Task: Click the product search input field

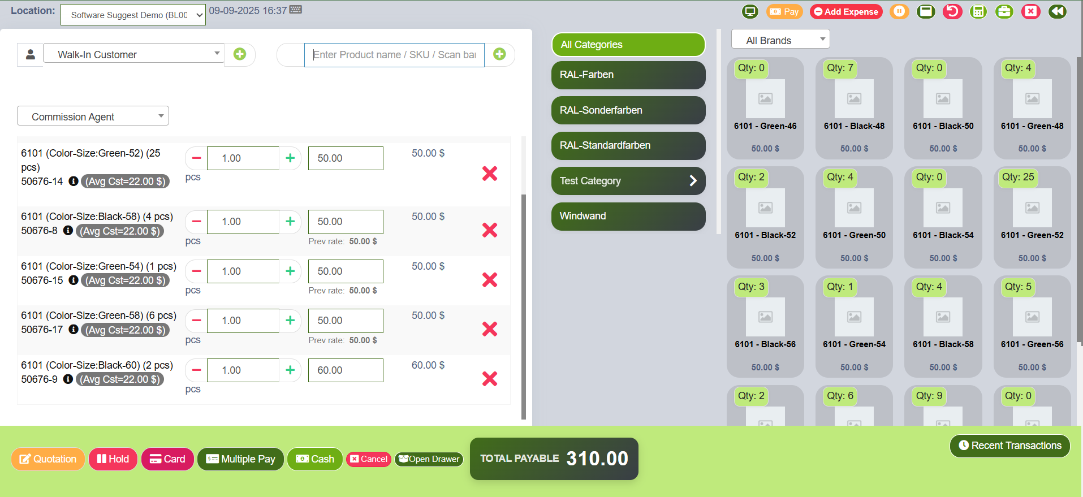Action: 394,55
